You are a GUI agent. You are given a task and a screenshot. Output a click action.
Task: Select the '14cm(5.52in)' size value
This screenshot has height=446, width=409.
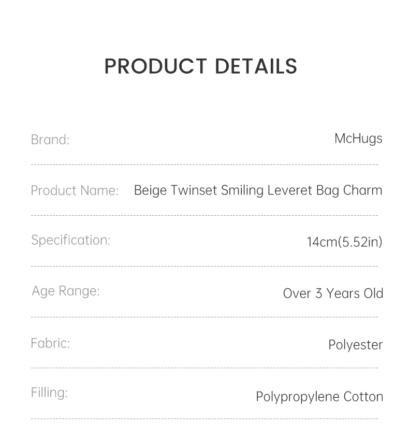[344, 242]
